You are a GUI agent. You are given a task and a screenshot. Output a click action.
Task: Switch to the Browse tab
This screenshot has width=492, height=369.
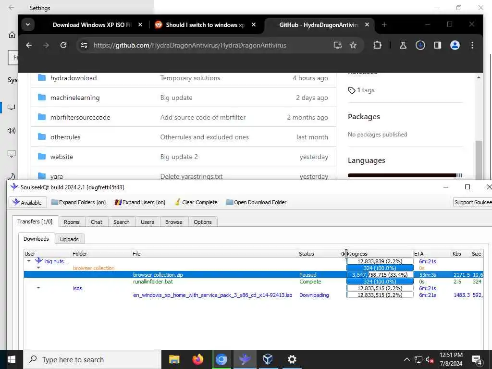pyautogui.click(x=174, y=222)
